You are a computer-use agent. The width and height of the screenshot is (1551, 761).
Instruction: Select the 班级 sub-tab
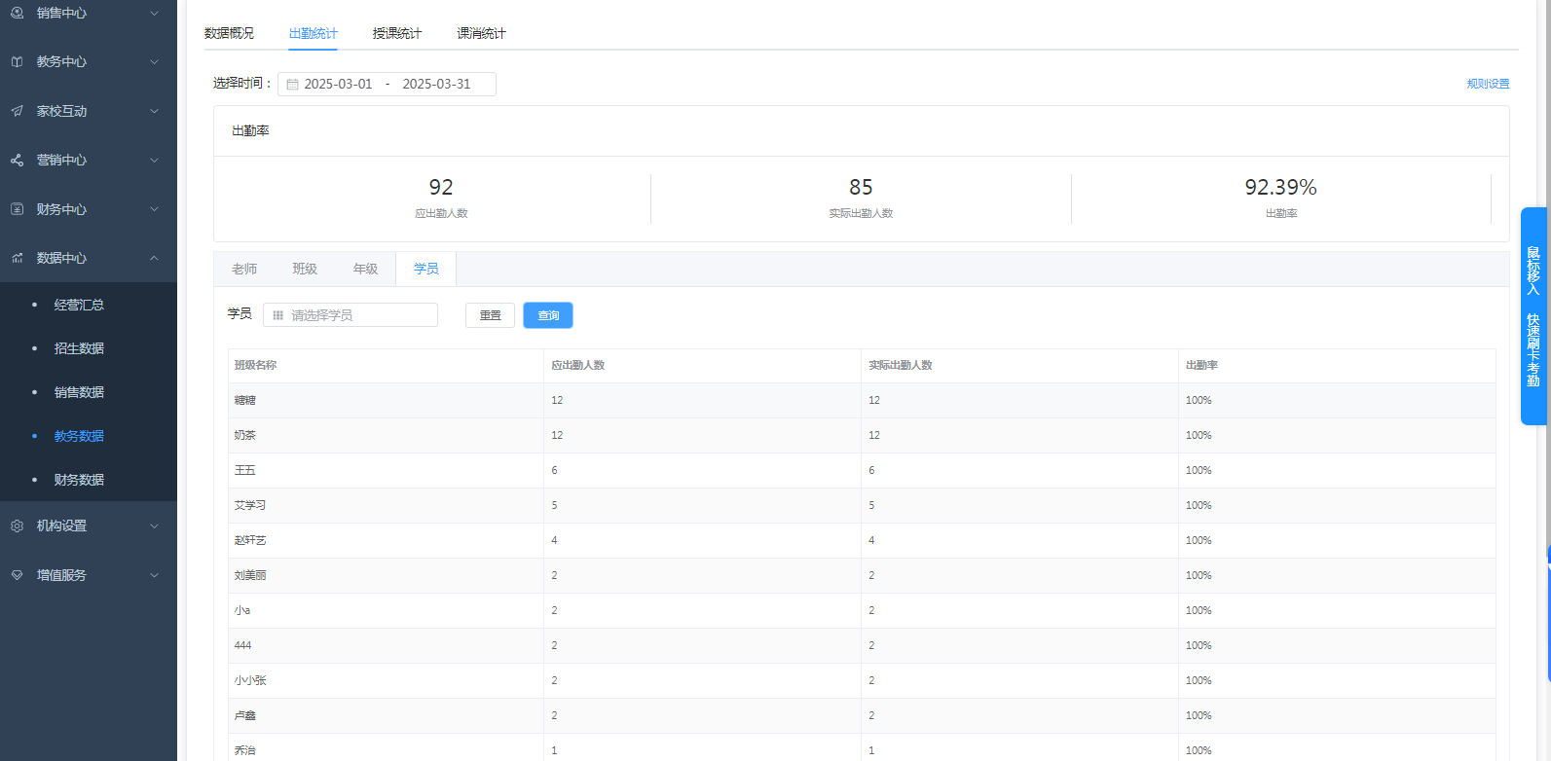point(305,269)
